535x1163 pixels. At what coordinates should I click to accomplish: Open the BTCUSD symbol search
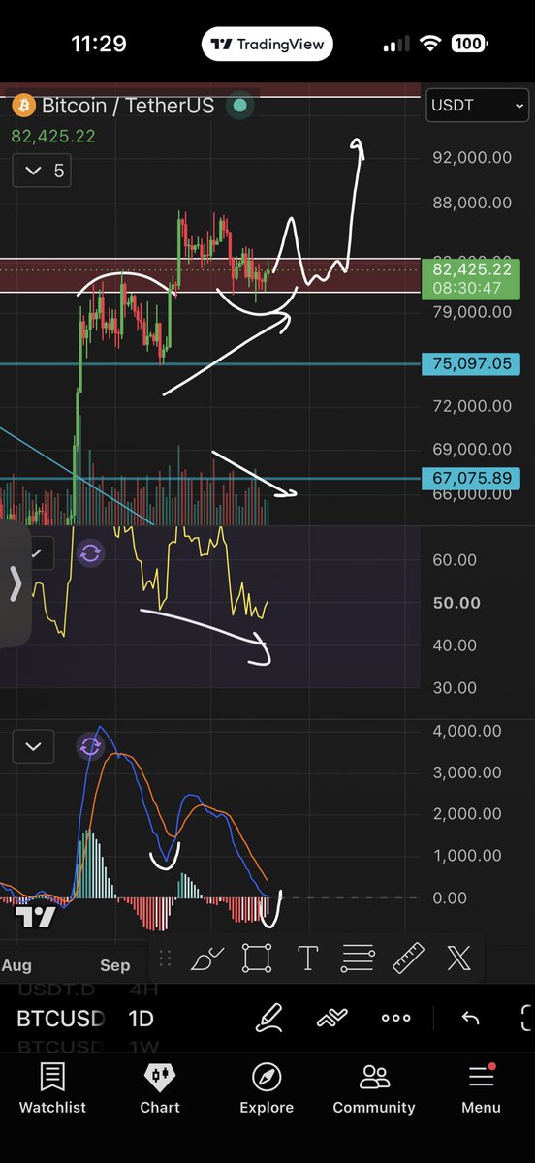tap(58, 1018)
